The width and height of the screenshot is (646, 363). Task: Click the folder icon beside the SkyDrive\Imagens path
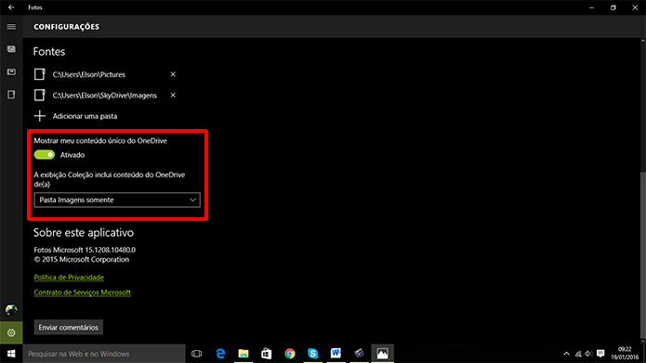point(40,95)
